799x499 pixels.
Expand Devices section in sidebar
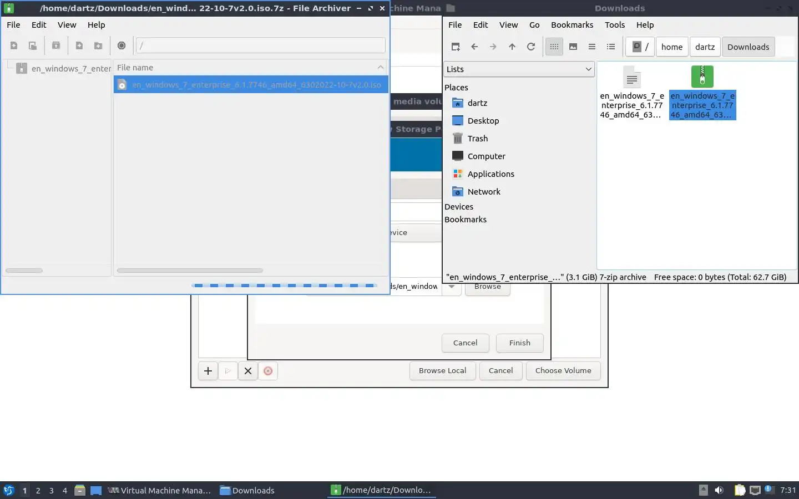(x=459, y=207)
